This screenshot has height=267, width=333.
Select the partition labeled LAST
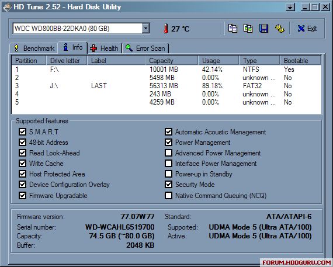(x=166, y=86)
